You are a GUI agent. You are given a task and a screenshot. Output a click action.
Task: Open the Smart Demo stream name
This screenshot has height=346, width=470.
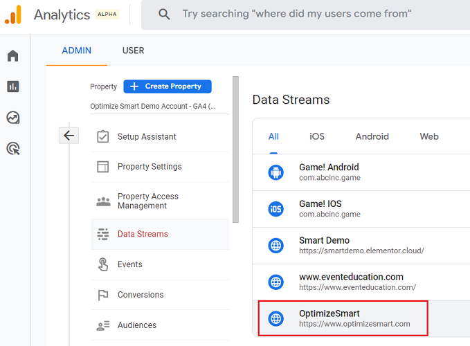pos(324,240)
